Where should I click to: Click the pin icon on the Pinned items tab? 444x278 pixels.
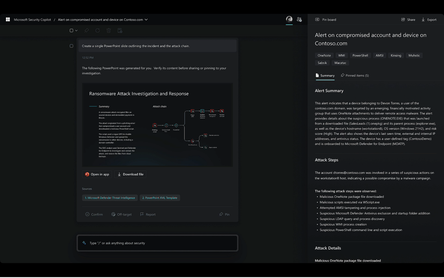tap(343, 75)
